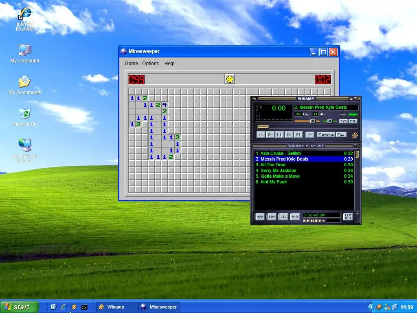Image resolution: width=417 pixels, height=313 pixels.
Task: Click the Minesweeper timer display
Action: (x=323, y=79)
